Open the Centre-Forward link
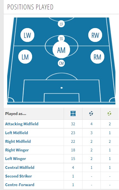The image size is (119, 190). pos(20,185)
